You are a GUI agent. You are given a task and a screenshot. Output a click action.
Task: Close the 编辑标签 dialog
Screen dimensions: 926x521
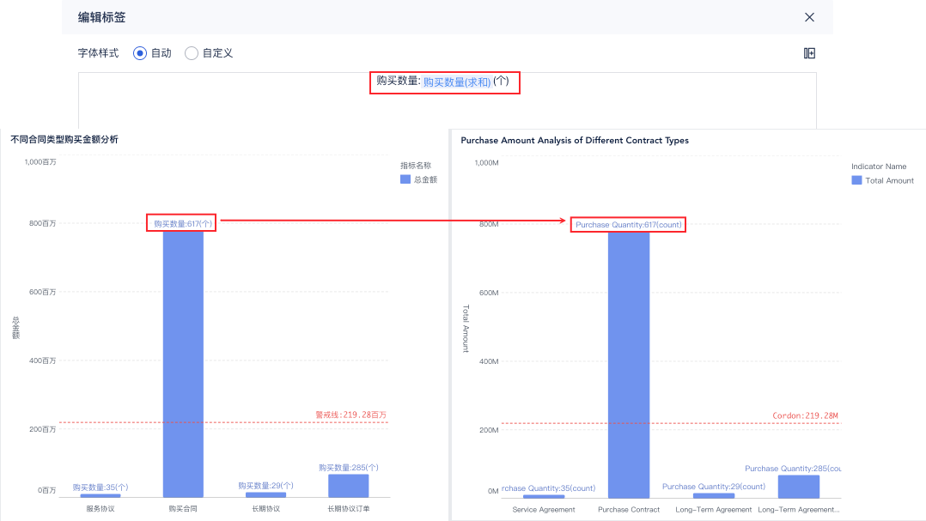[x=809, y=17]
